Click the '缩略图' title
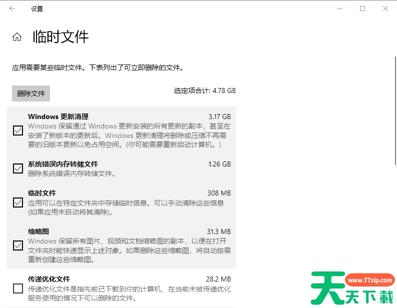397x308 pixels. click(38, 231)
